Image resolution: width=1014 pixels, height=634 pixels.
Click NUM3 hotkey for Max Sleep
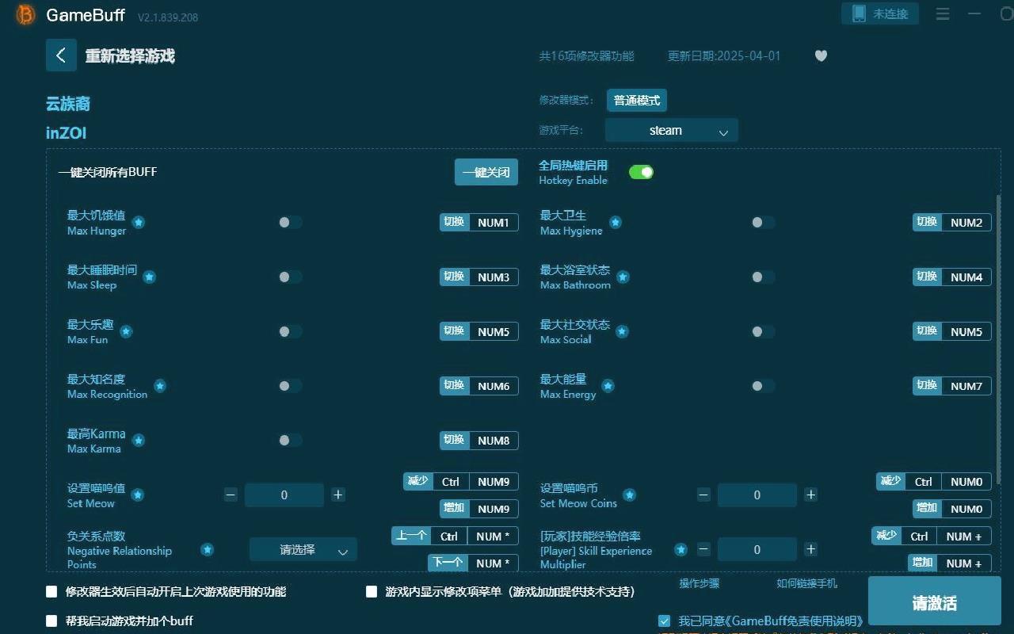point(479,277)
